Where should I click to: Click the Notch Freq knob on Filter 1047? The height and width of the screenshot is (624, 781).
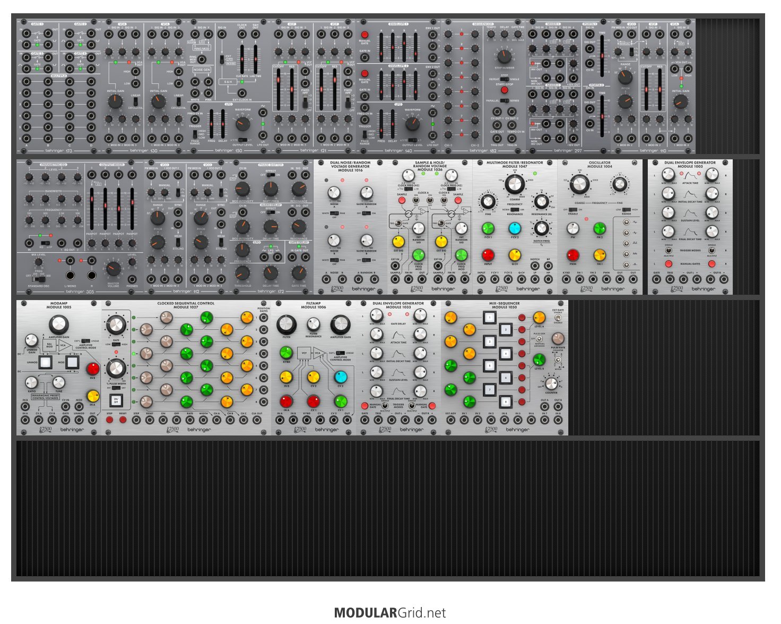(541, 228)
